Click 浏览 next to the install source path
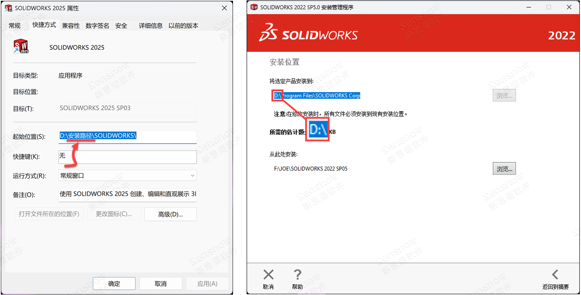 pos(504,169)
